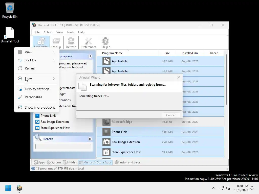This screenshot has height=194, width=259.
Task: Focus the Search input field
Action: tap(63, 146)
